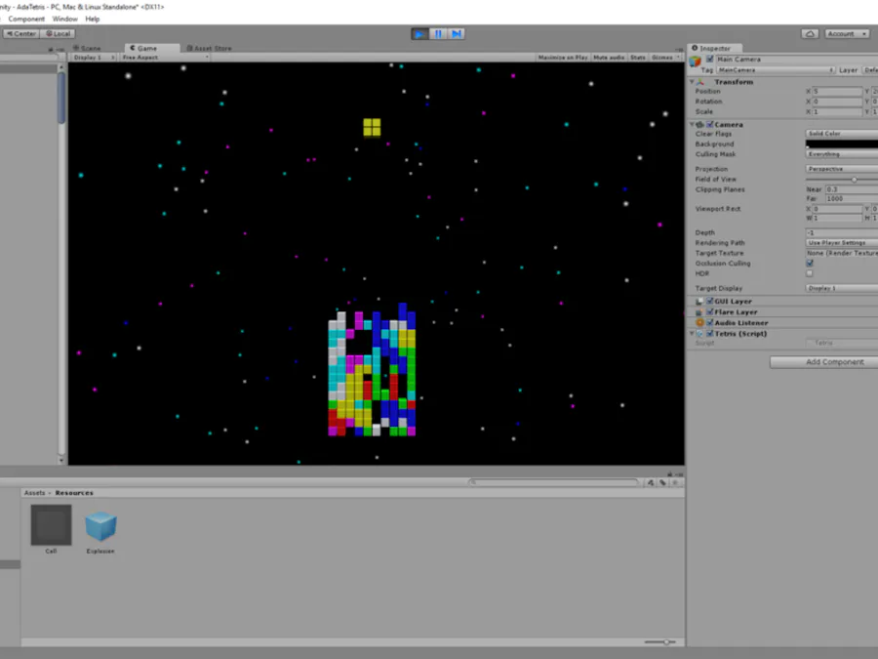878x659 pixels.
Task: Click the Target Texture field
Action: (842, 253)
